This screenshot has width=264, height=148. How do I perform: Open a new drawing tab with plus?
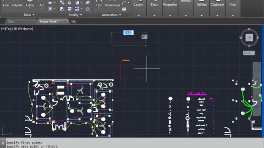point(73,22)
